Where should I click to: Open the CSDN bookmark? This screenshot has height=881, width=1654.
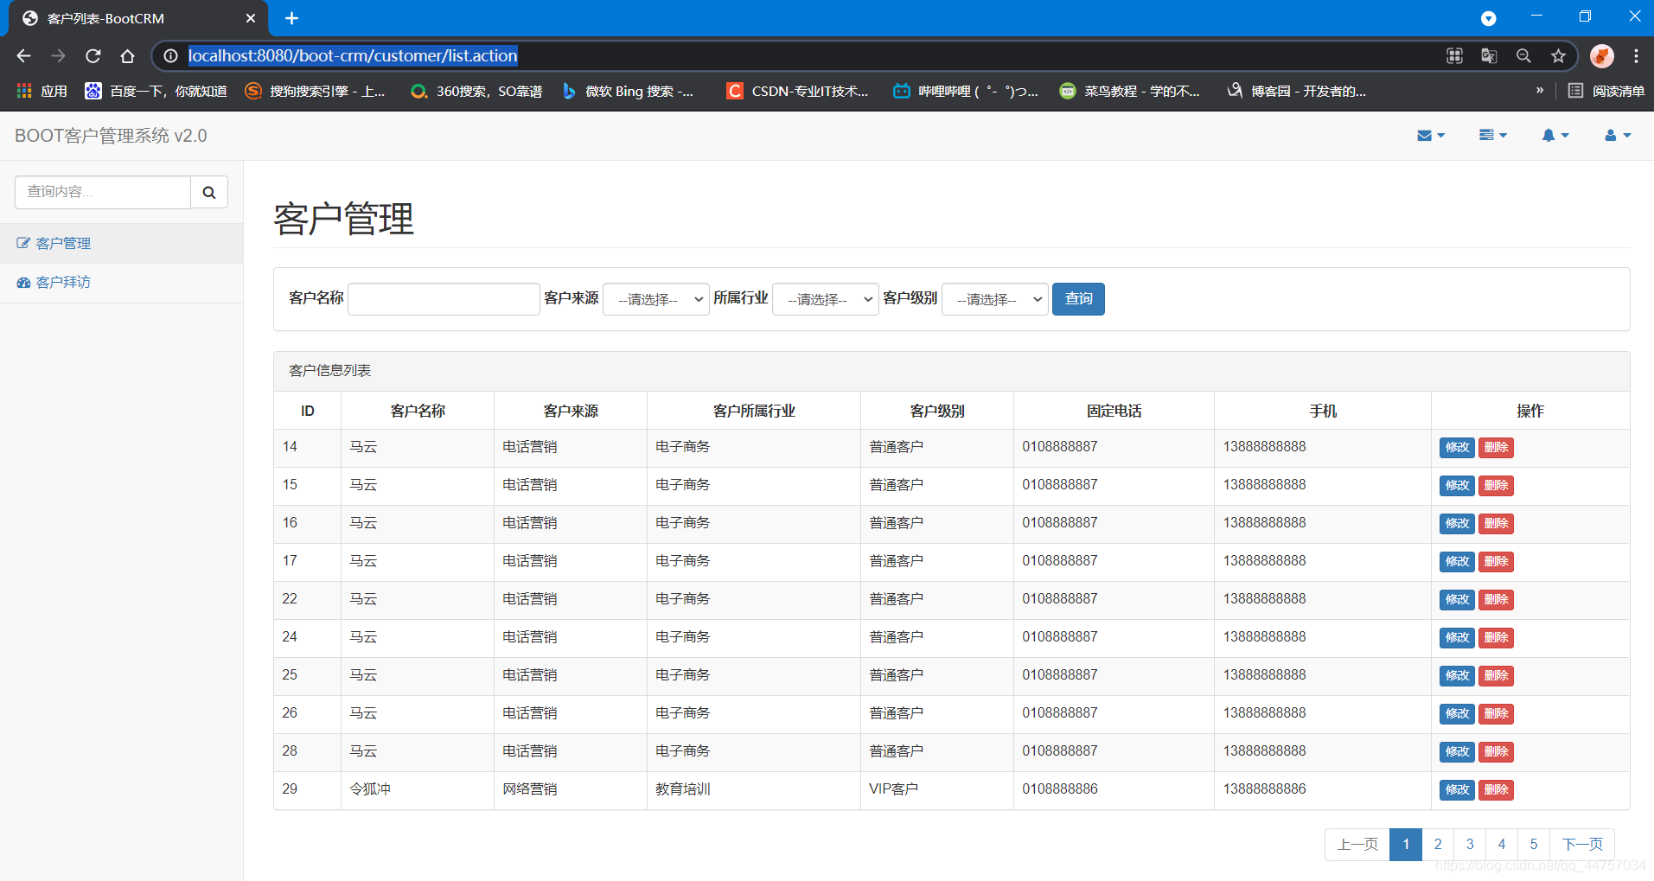(x=797, y=91)
